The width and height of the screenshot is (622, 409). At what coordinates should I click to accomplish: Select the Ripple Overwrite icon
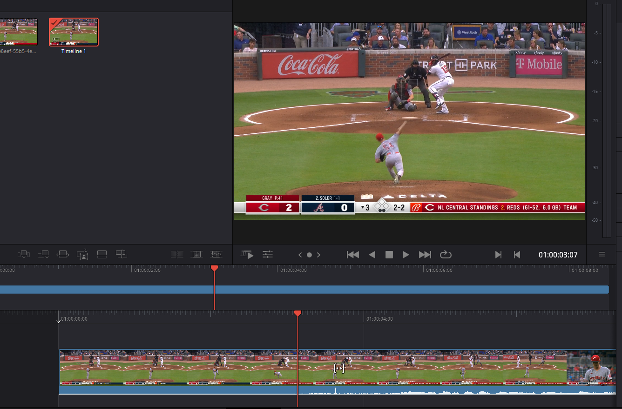point(63,254)
